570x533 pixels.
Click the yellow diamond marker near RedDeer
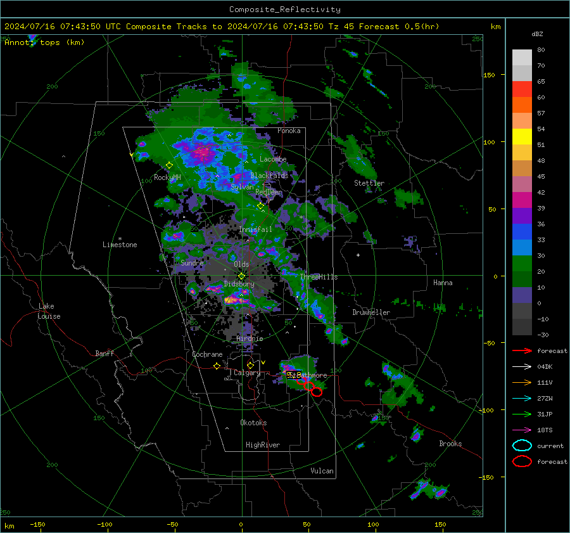pos(260,206)
